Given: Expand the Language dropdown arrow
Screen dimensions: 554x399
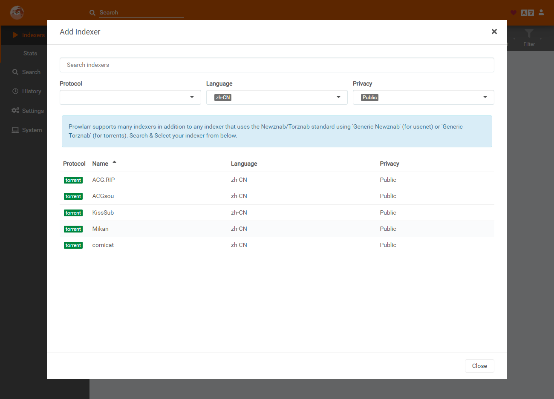Looking at the screenshot, I should 338,97.
